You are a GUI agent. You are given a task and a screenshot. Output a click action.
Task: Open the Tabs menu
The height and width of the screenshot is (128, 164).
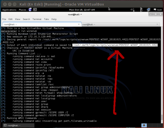point(46,19)
